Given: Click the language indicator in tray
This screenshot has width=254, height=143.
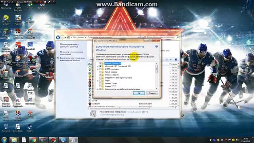Looking at the screenshot, I should [x=214, y=140].
